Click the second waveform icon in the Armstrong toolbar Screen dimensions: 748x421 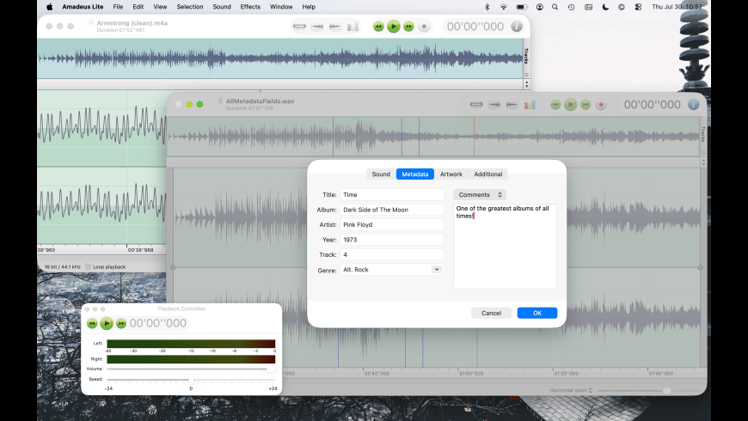click(x=317, y=27)
